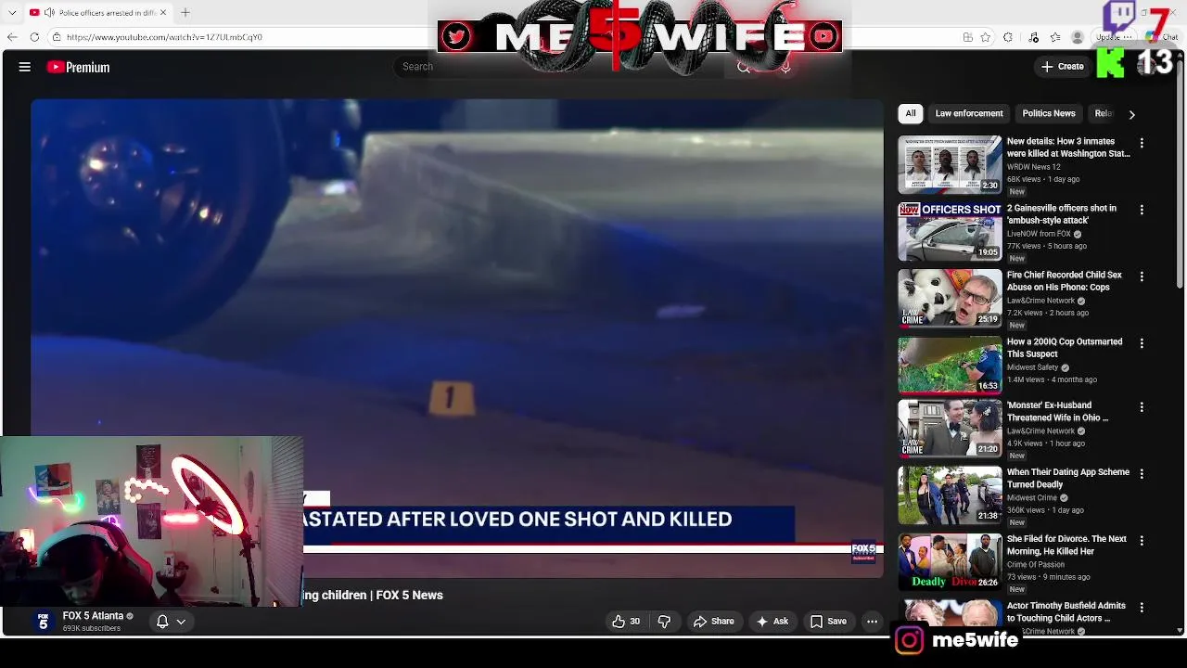Open the browser media control icon
1187x668 pixels.
click(x=1034, y=37)
